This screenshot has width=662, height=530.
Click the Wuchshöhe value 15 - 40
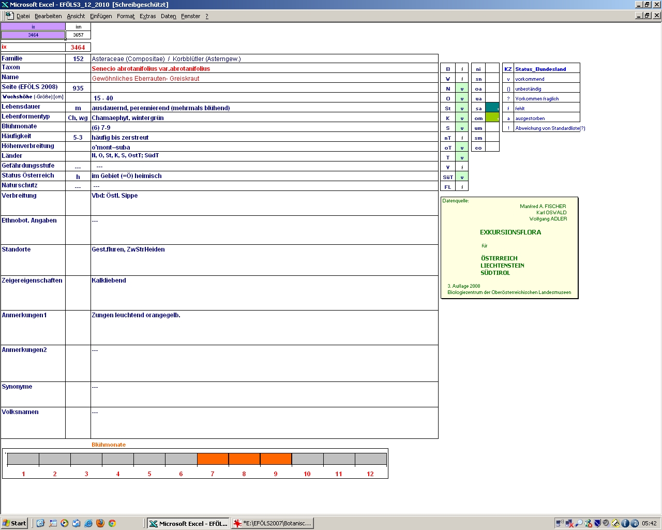pyautogui.click(x=103, y=98)
